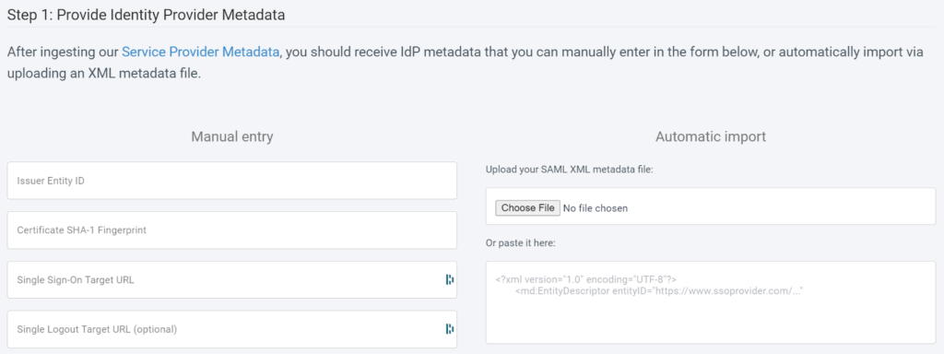Click the autofill icon in Single Logout field
The width and height of the screenshot is (944, 354).
coord(450,329)
